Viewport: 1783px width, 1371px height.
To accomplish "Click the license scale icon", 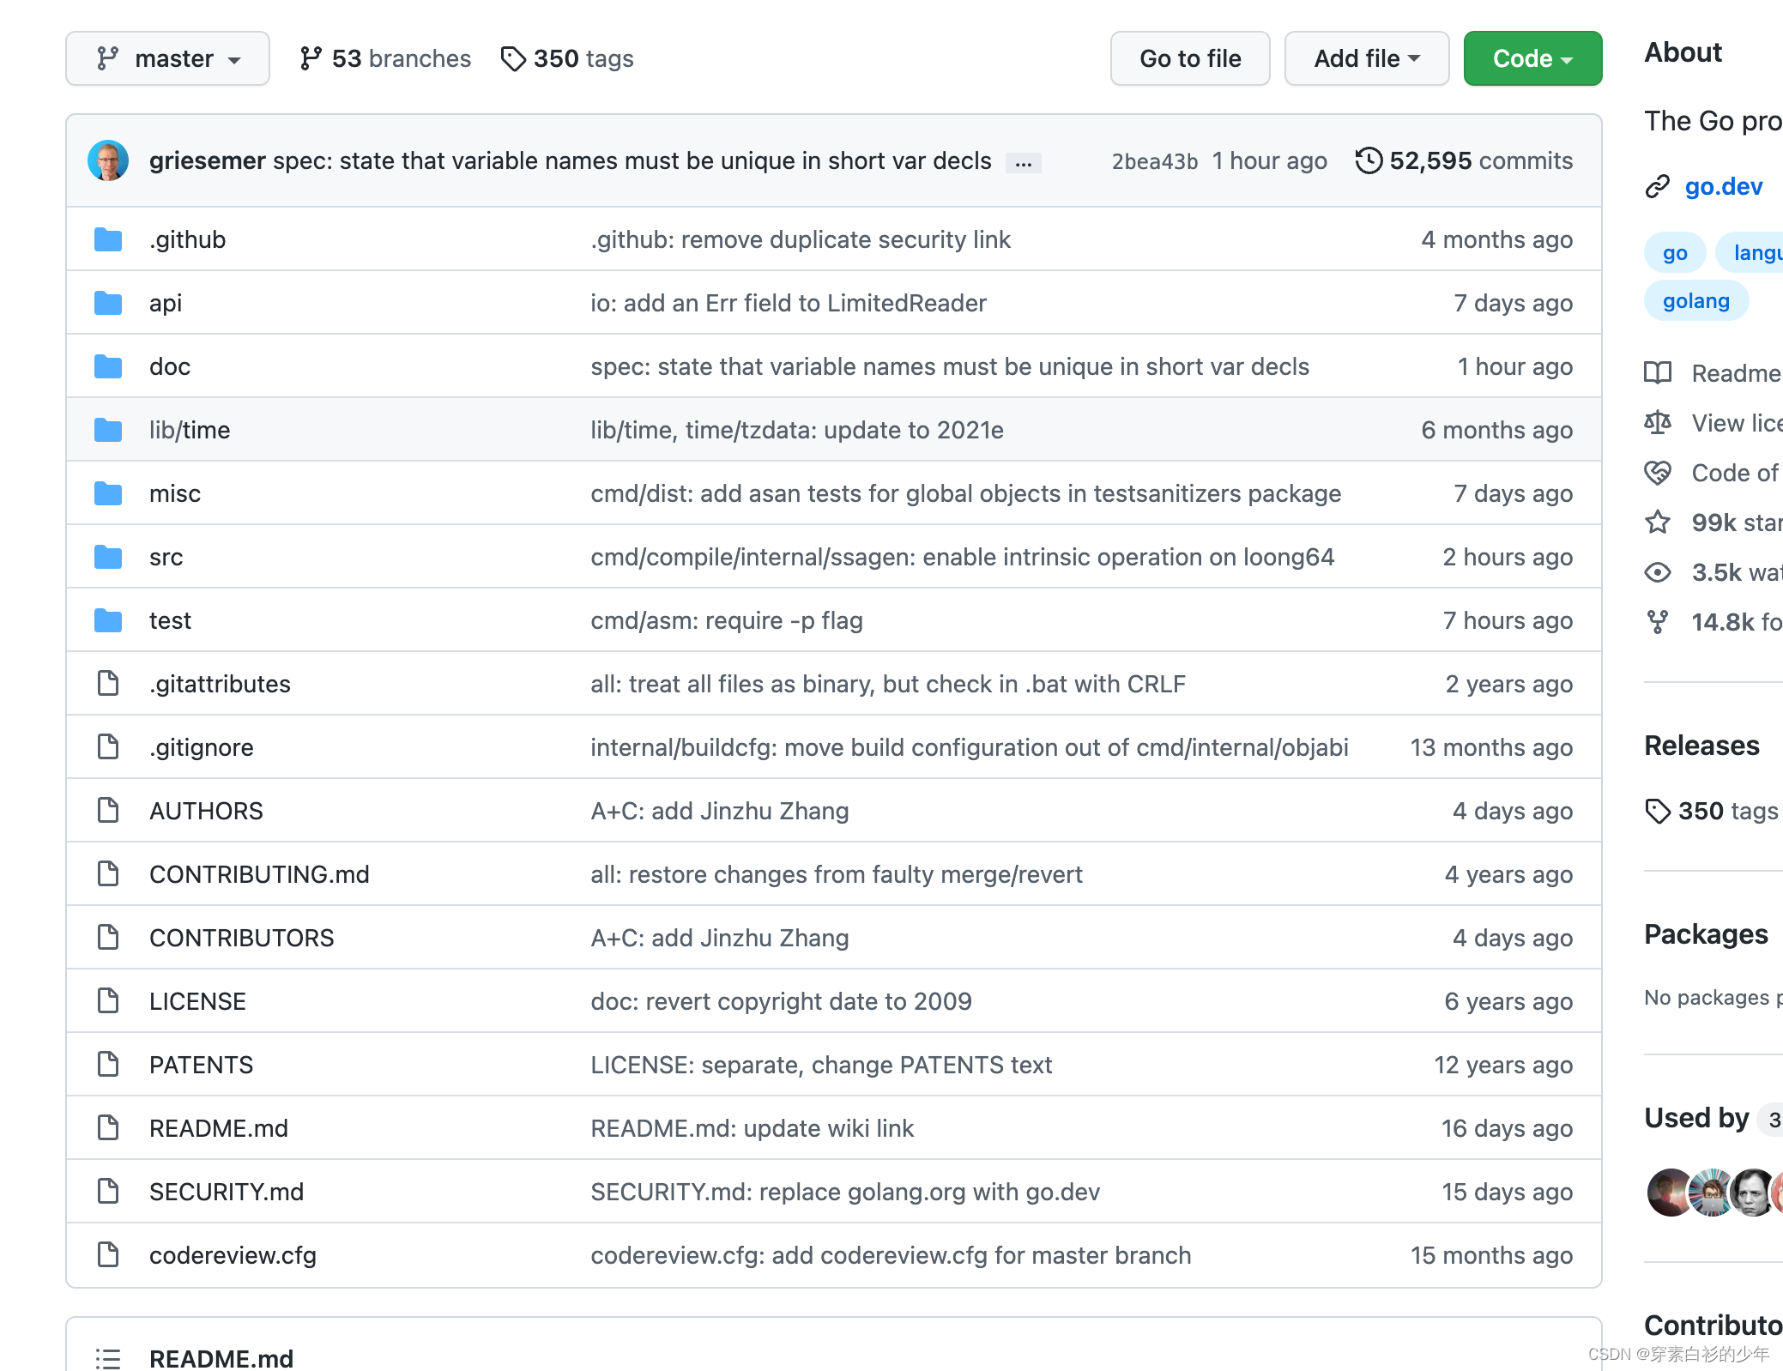I will (x=1658, y=423).
